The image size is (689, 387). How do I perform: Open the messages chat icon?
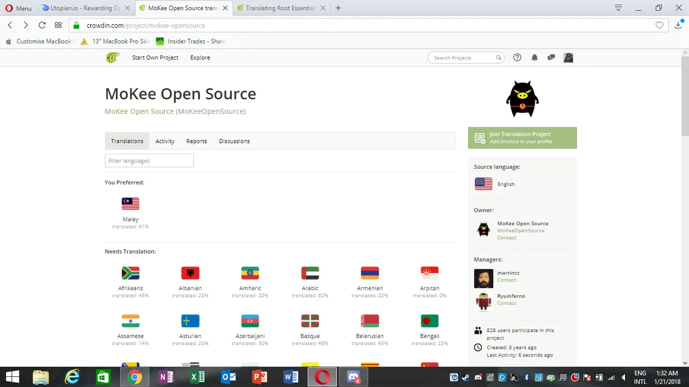click(x=551, y=58)
